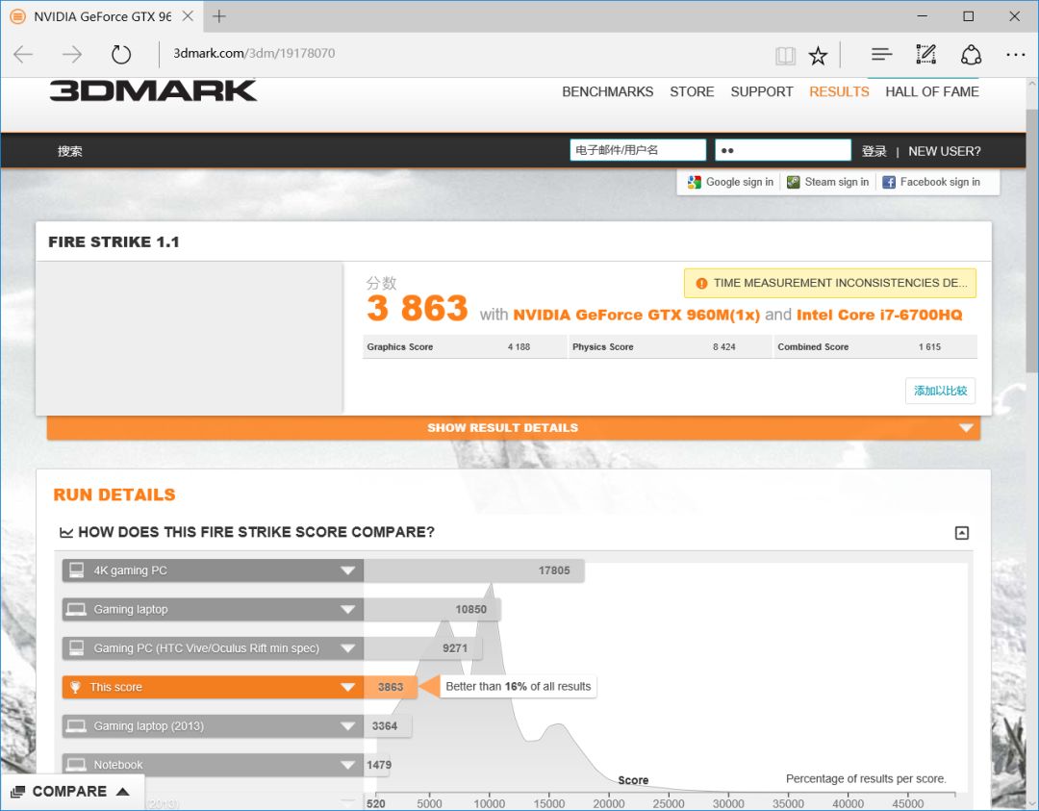Click the Physics Score 8 424 cell
Screen dimensions: 1039x811
[670, 346]
